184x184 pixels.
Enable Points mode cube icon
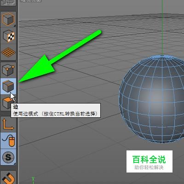click(8, 70)
